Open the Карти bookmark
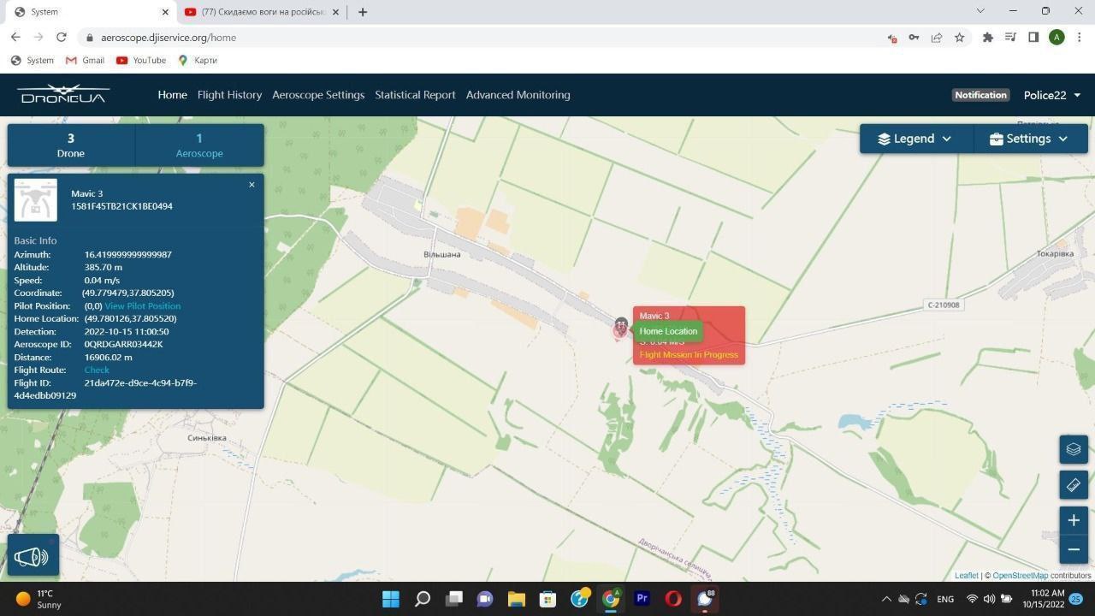This screenshot has height=616, width=1095. click(x=198, y=60)
